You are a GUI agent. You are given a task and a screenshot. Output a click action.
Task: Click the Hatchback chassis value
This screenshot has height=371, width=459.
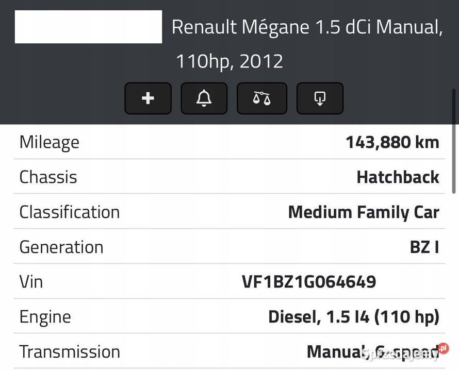pyautogui.click(x=398, y=177)
